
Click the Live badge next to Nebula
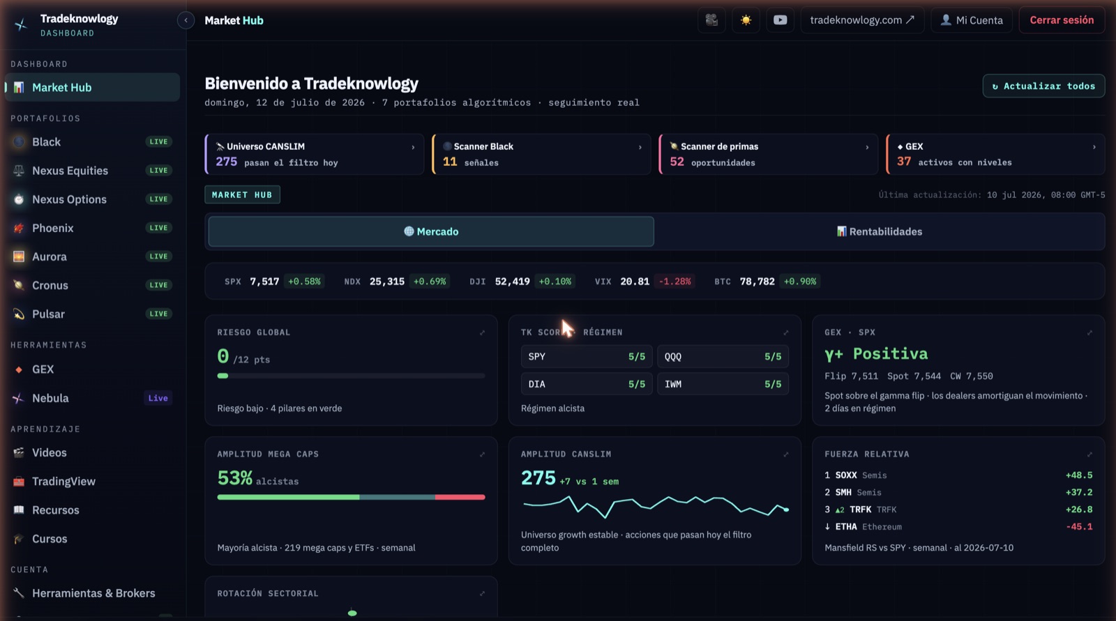(x=158, y=398)
